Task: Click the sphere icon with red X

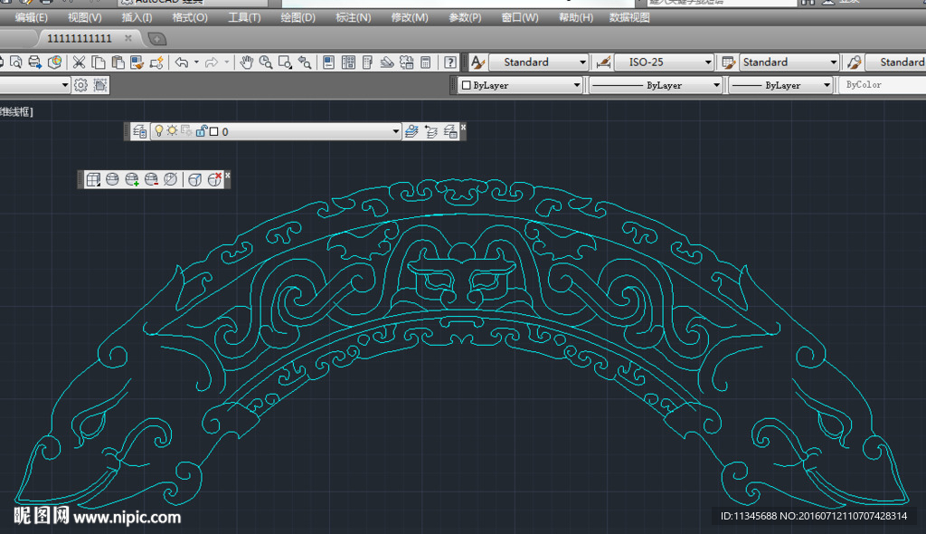Action: 214,179
